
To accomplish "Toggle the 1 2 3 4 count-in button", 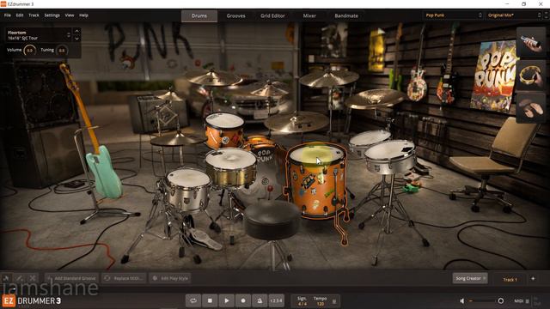I will point(277,300).
